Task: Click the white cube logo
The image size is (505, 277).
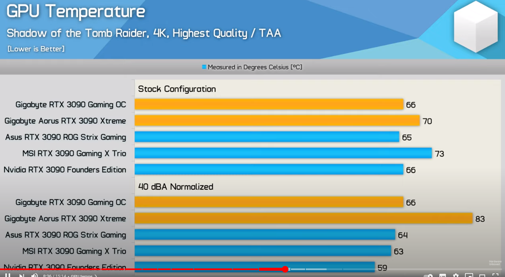Action: pyautogui.click(x=475, y=27)
